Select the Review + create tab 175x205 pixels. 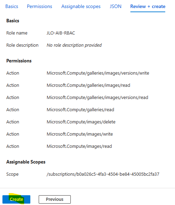tap(148, 6)
